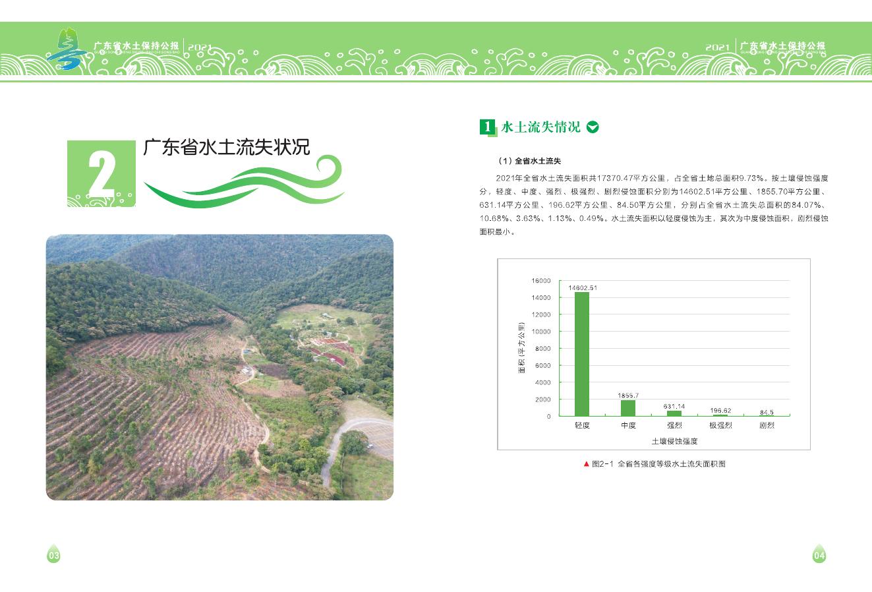Select the 强烈 bar in the chart
The width and height of the screenshot is (872, 592).
click(x=674, y=413)
